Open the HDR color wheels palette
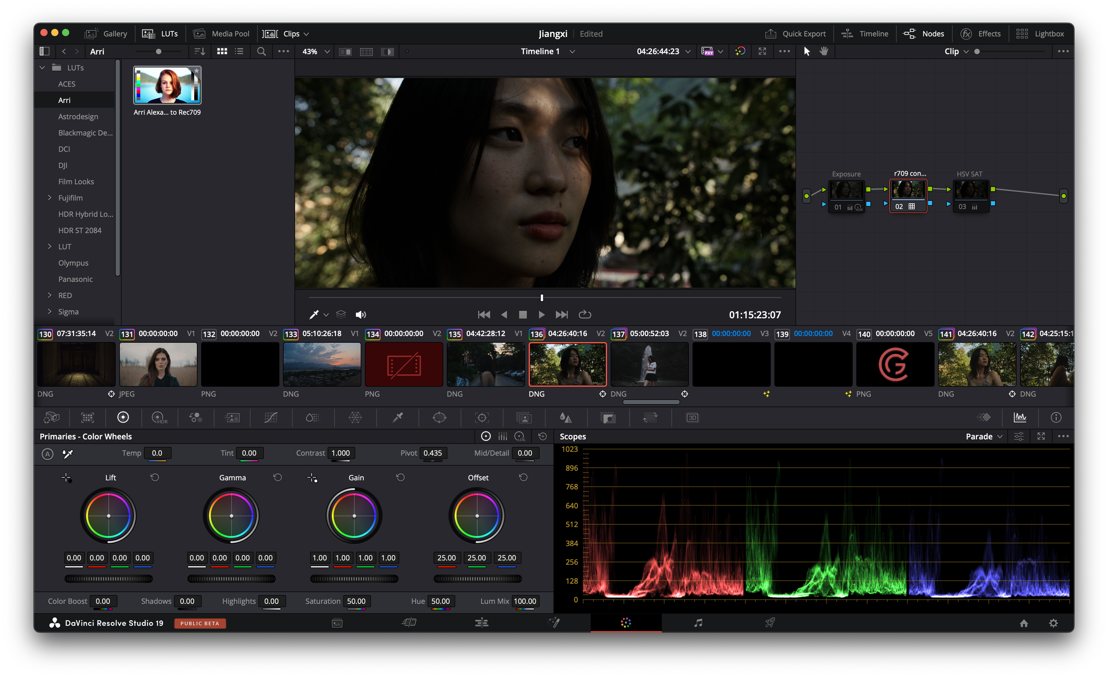Viewport: 1108px width, 677px height. coord(159,418)
